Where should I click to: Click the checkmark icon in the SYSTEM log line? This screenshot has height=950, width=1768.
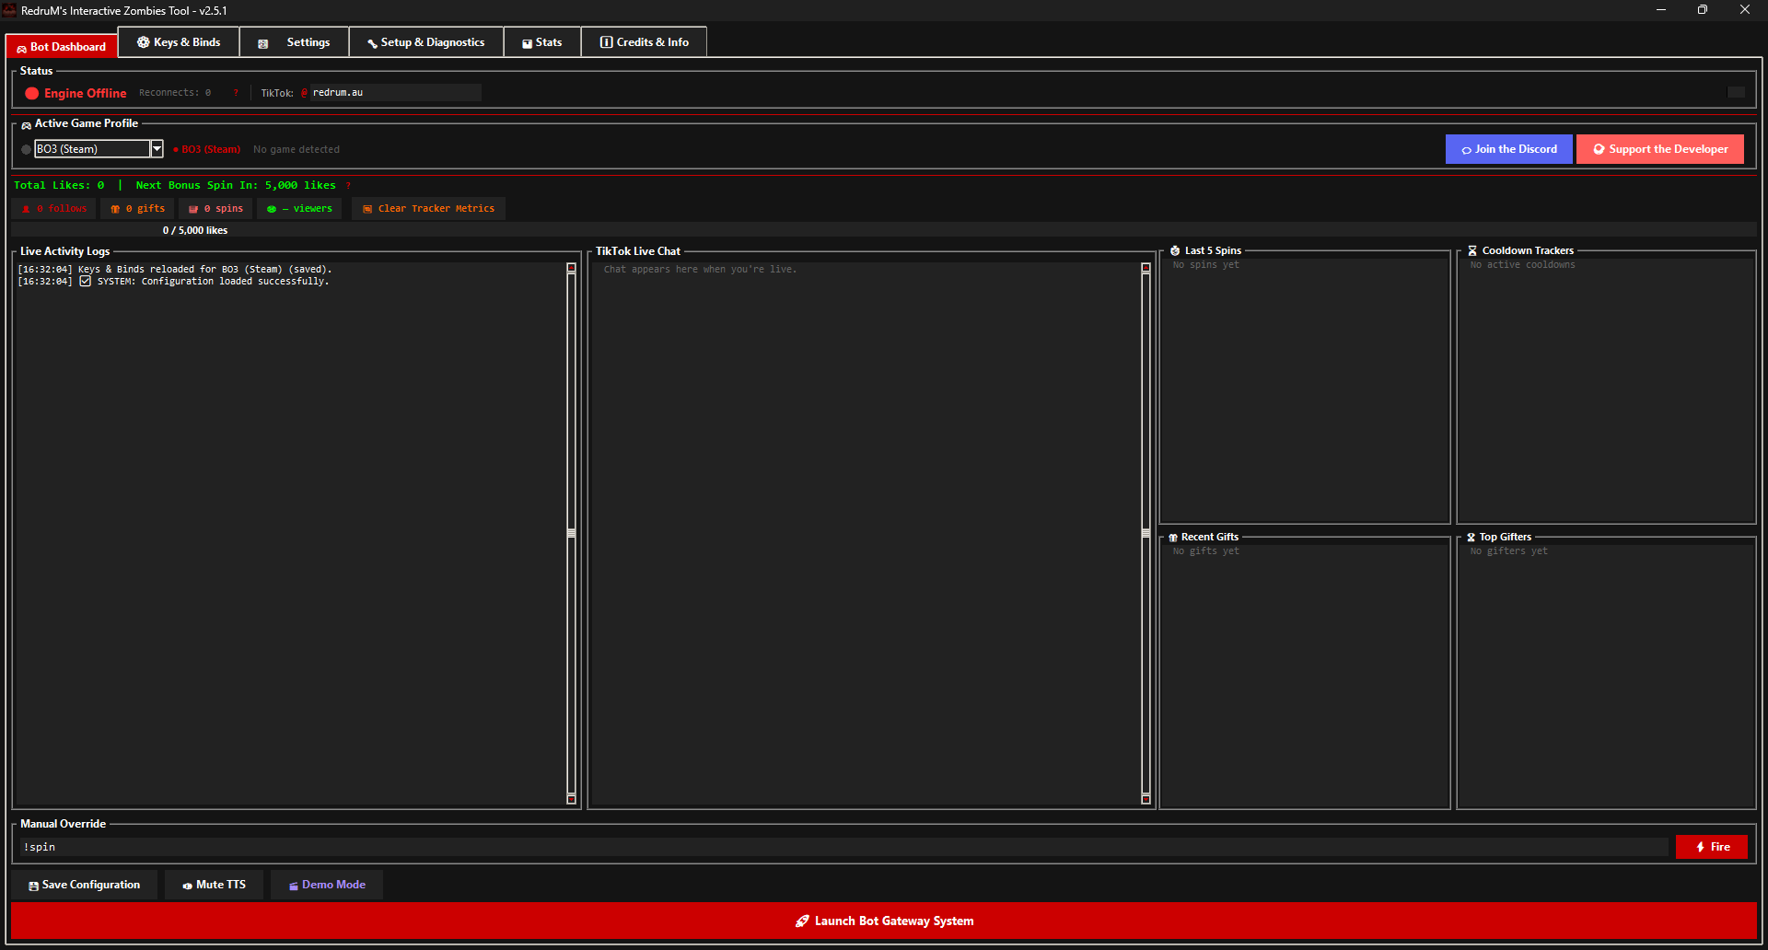pos(85,281)
